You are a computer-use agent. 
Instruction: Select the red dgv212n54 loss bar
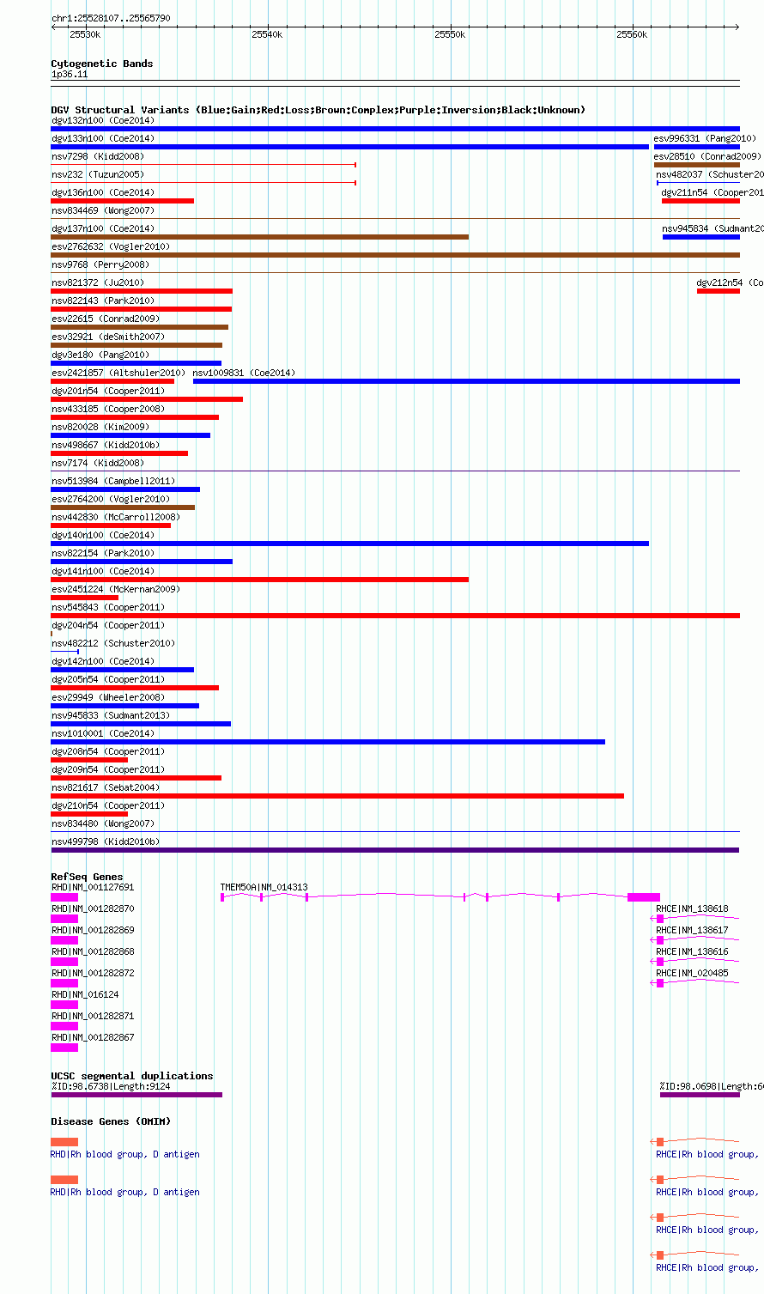tap(719, 291)
